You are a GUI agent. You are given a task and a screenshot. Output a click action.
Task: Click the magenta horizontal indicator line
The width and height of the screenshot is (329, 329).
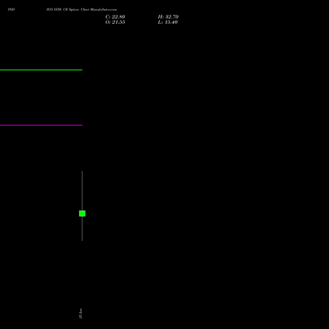[41, 125]
